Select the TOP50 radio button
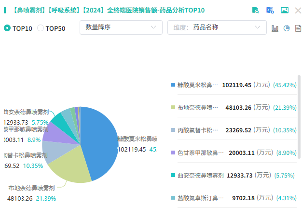 coord(41,28)
